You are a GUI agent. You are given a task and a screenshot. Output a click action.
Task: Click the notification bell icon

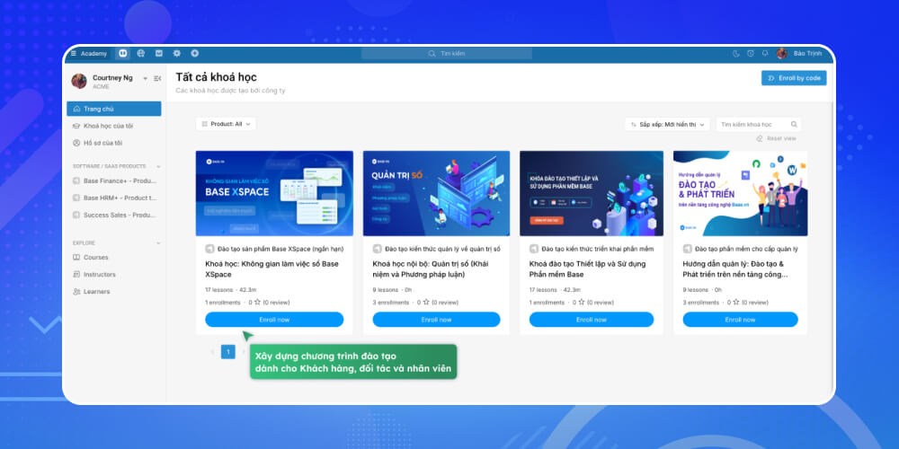click(765, 54)
